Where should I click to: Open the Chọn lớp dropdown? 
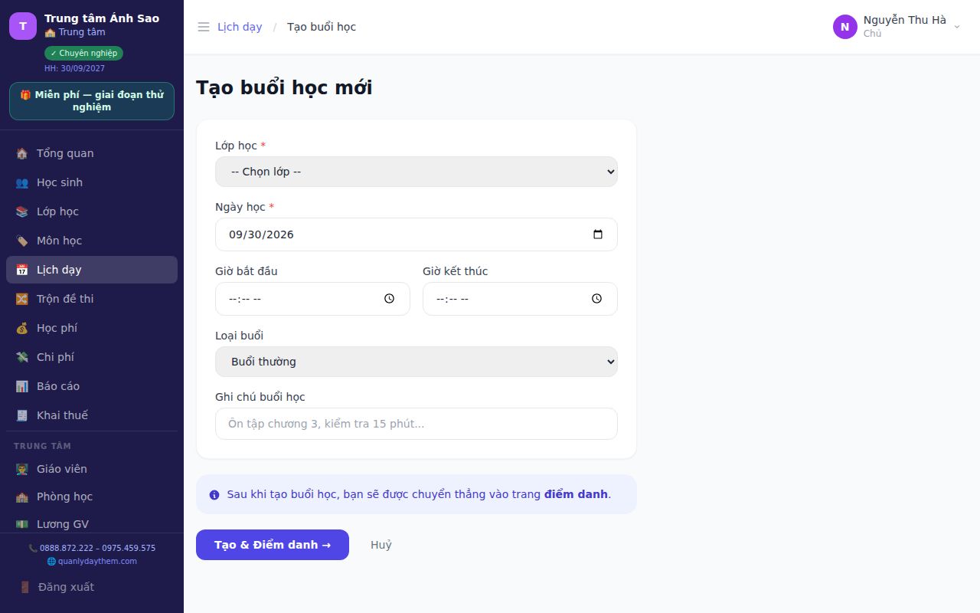(x=416, y=172)
